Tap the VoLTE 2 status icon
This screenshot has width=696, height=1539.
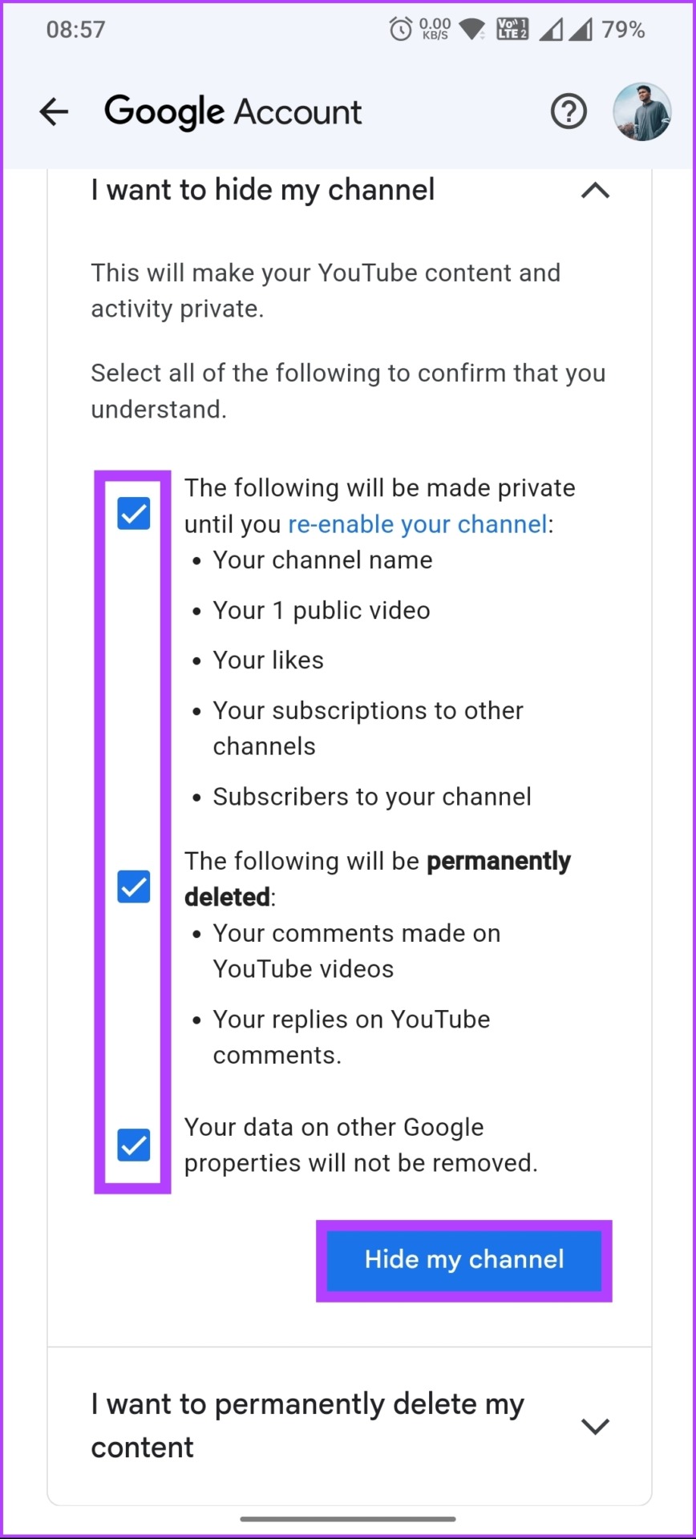pyautogui.click(x=512, y=30)
